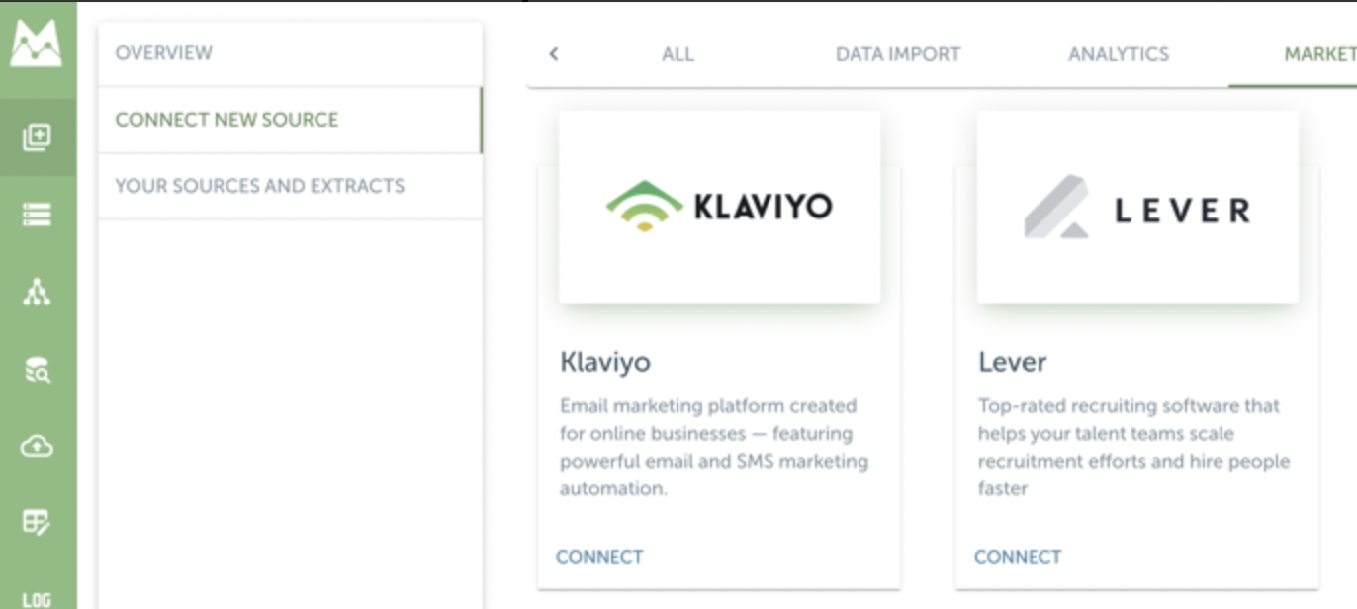Click the Klaviyo email marketing description
This screenshot has height=609, width=1357.
pyautogui.click(x=714, y=447)
